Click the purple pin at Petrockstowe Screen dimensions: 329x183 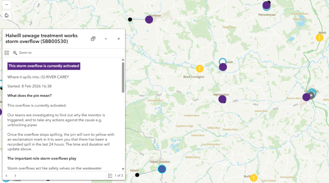[x=266, y=5]
